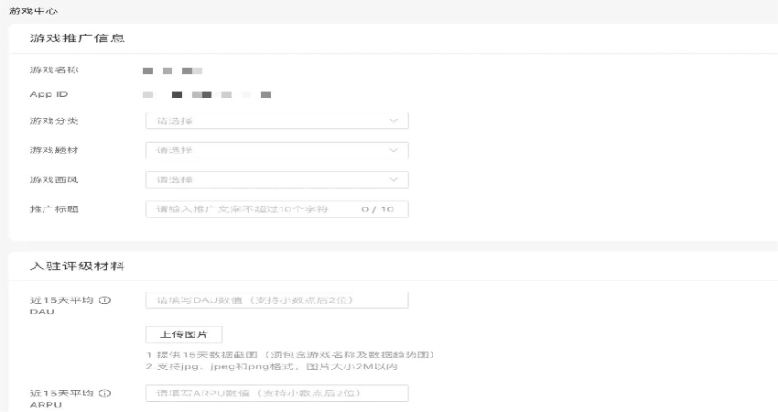This screenshot has height=412, width=778.
Task: Click the 0 / 10 character counter
Action: pyautogui.click(x=377, y=209)
